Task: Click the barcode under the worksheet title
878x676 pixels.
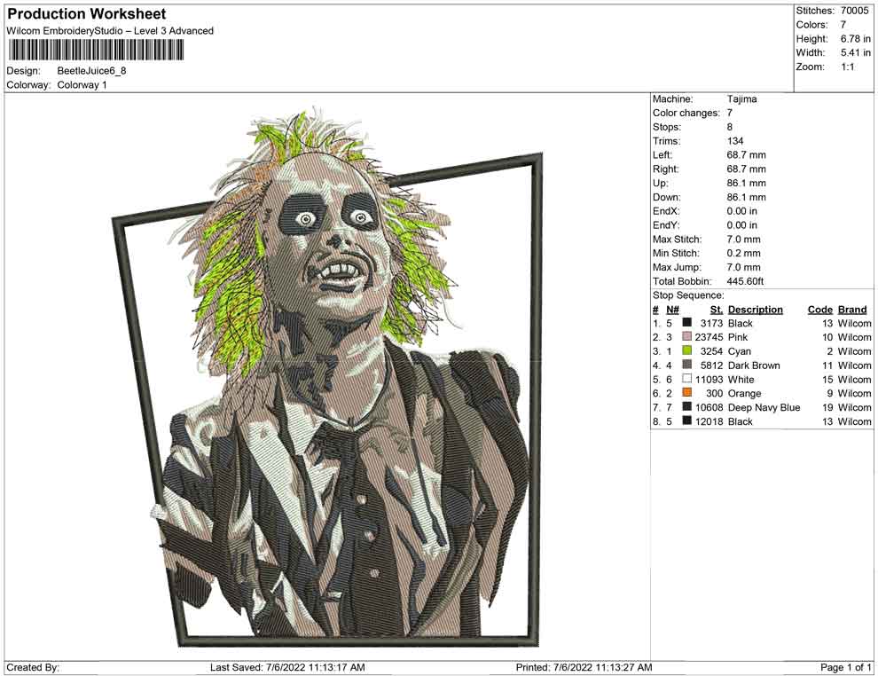Action: coord(95,49)
